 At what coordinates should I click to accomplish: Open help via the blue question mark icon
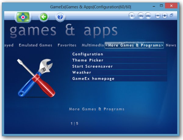coord(60,17)
